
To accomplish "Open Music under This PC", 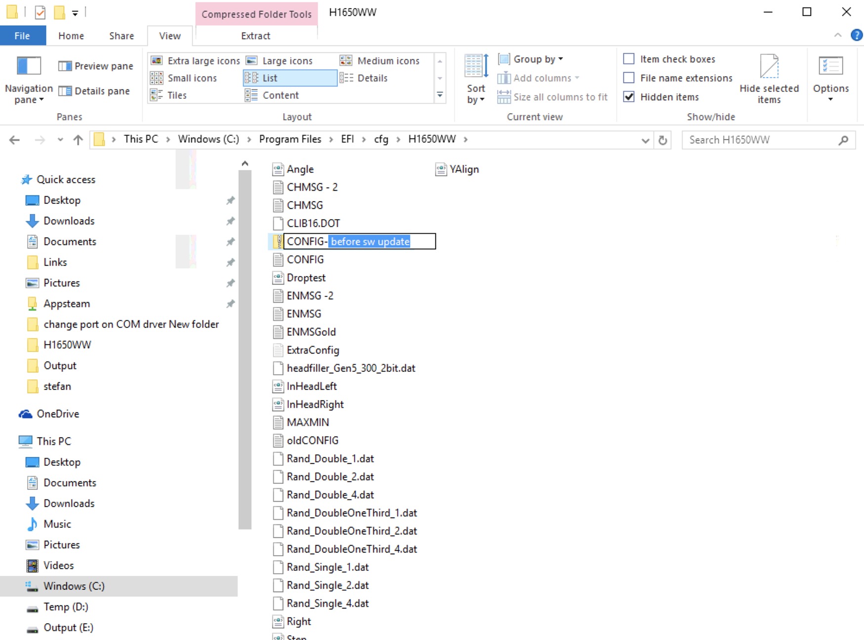I will pyautogui.click(x=57, y=524).
